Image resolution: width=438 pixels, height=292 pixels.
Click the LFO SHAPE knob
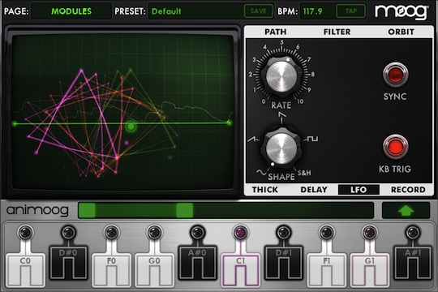pos(281,148)
